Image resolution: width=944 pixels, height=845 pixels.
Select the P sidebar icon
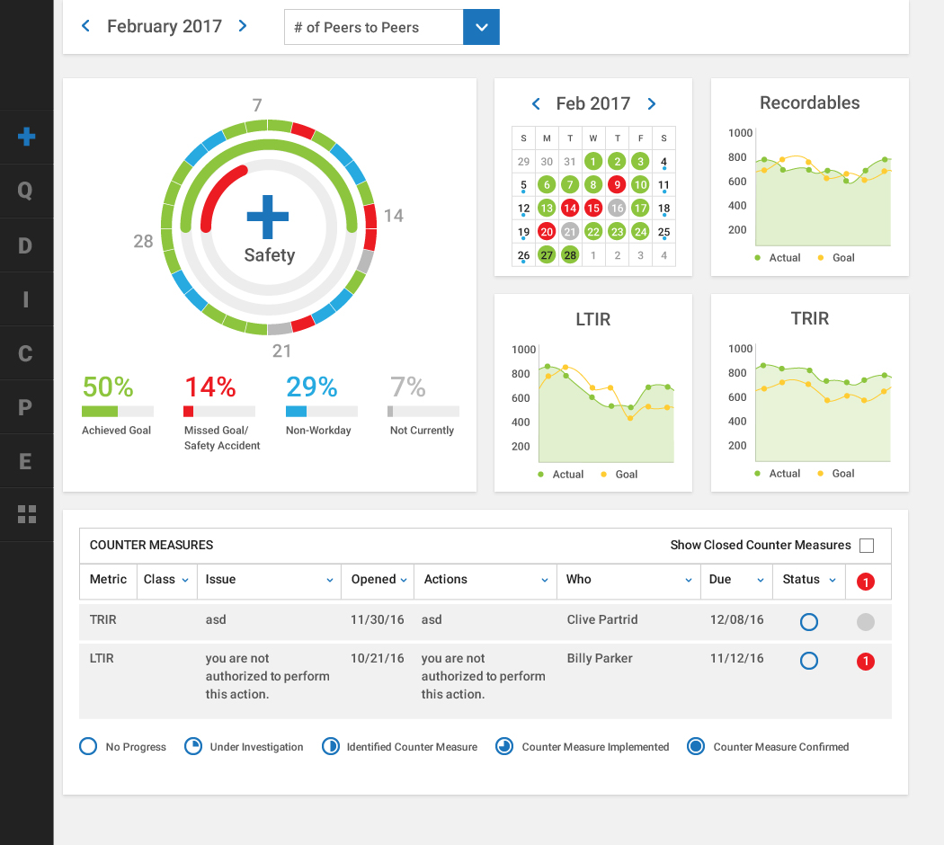(26, 407)
